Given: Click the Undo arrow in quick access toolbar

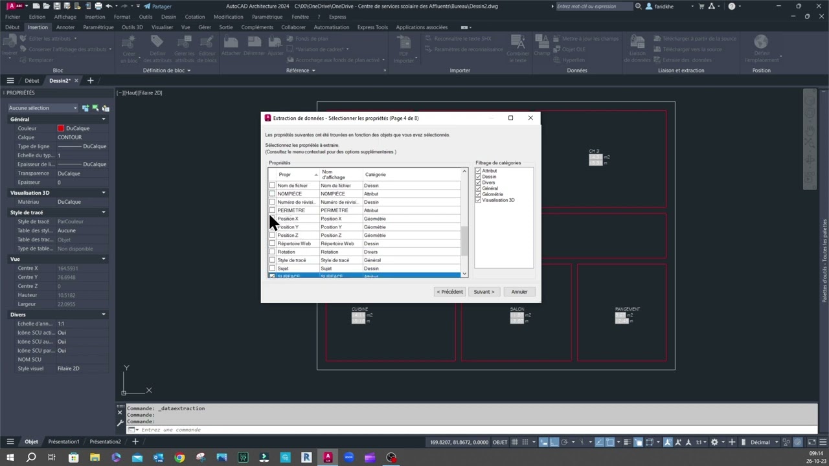Looking at the screenshot, I should point(109,6).
